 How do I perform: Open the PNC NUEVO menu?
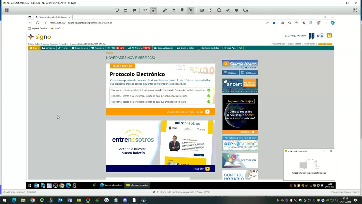click(116, 48)
